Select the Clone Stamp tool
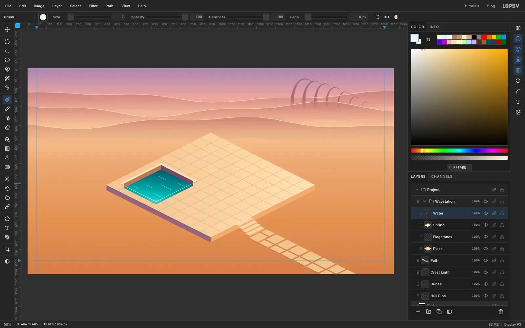Viewport: 525px width, 328px height. 7,158
